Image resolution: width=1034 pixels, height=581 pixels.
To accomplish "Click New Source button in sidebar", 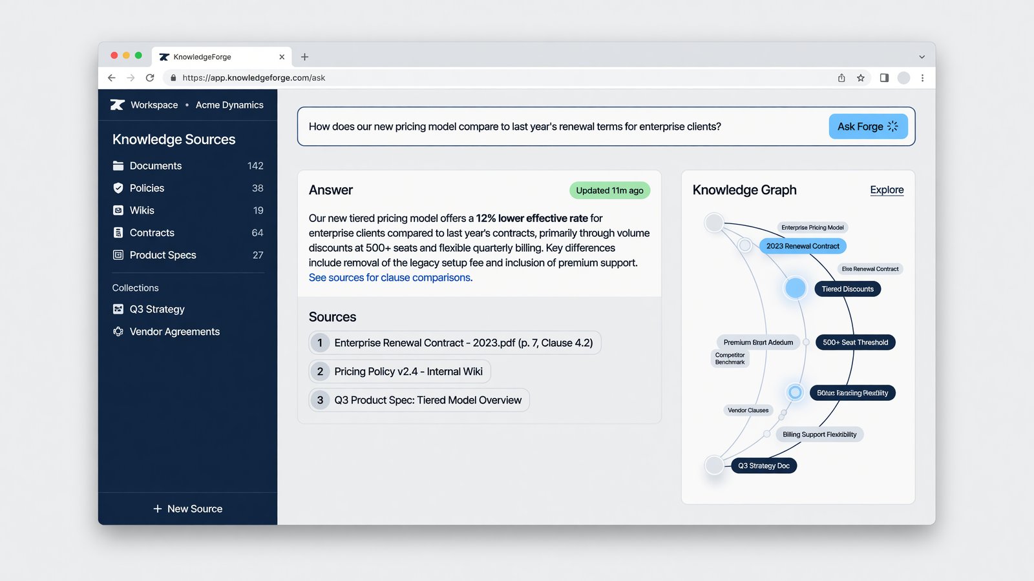I will pos(188,509).
